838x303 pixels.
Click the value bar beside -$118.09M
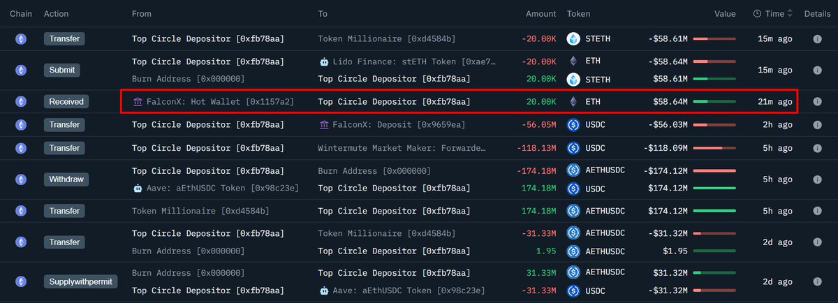(x=714, y=148)
